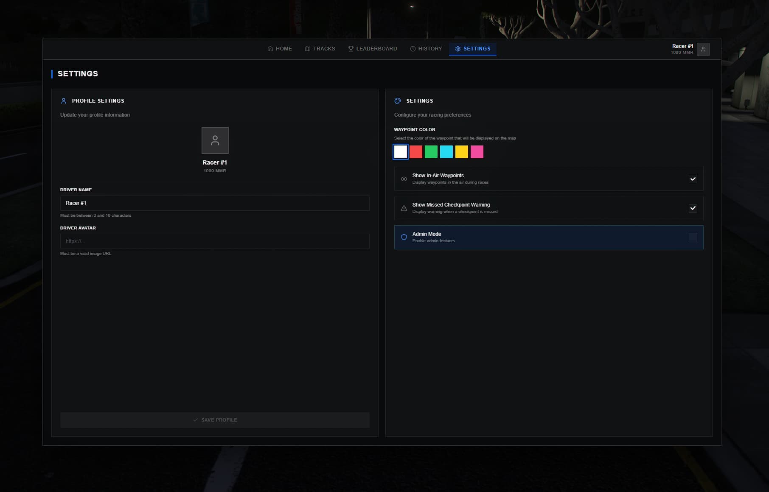Viewport: 769px width, 492px height.
Task: Enable the Admin Mode checkbox
Action: 693,238
